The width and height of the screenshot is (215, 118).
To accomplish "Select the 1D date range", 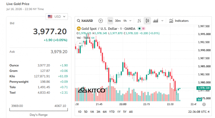I will pos(80,112).
